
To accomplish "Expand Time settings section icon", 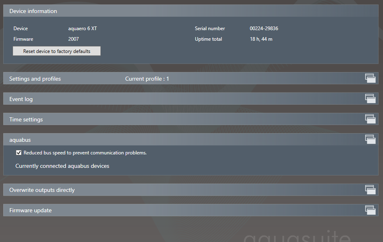I will 370,119.
